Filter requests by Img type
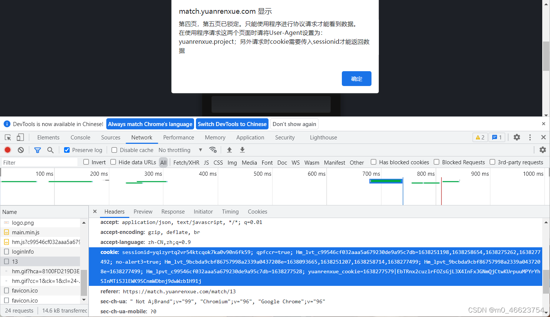The image size is (550, 317). [232, 162]
